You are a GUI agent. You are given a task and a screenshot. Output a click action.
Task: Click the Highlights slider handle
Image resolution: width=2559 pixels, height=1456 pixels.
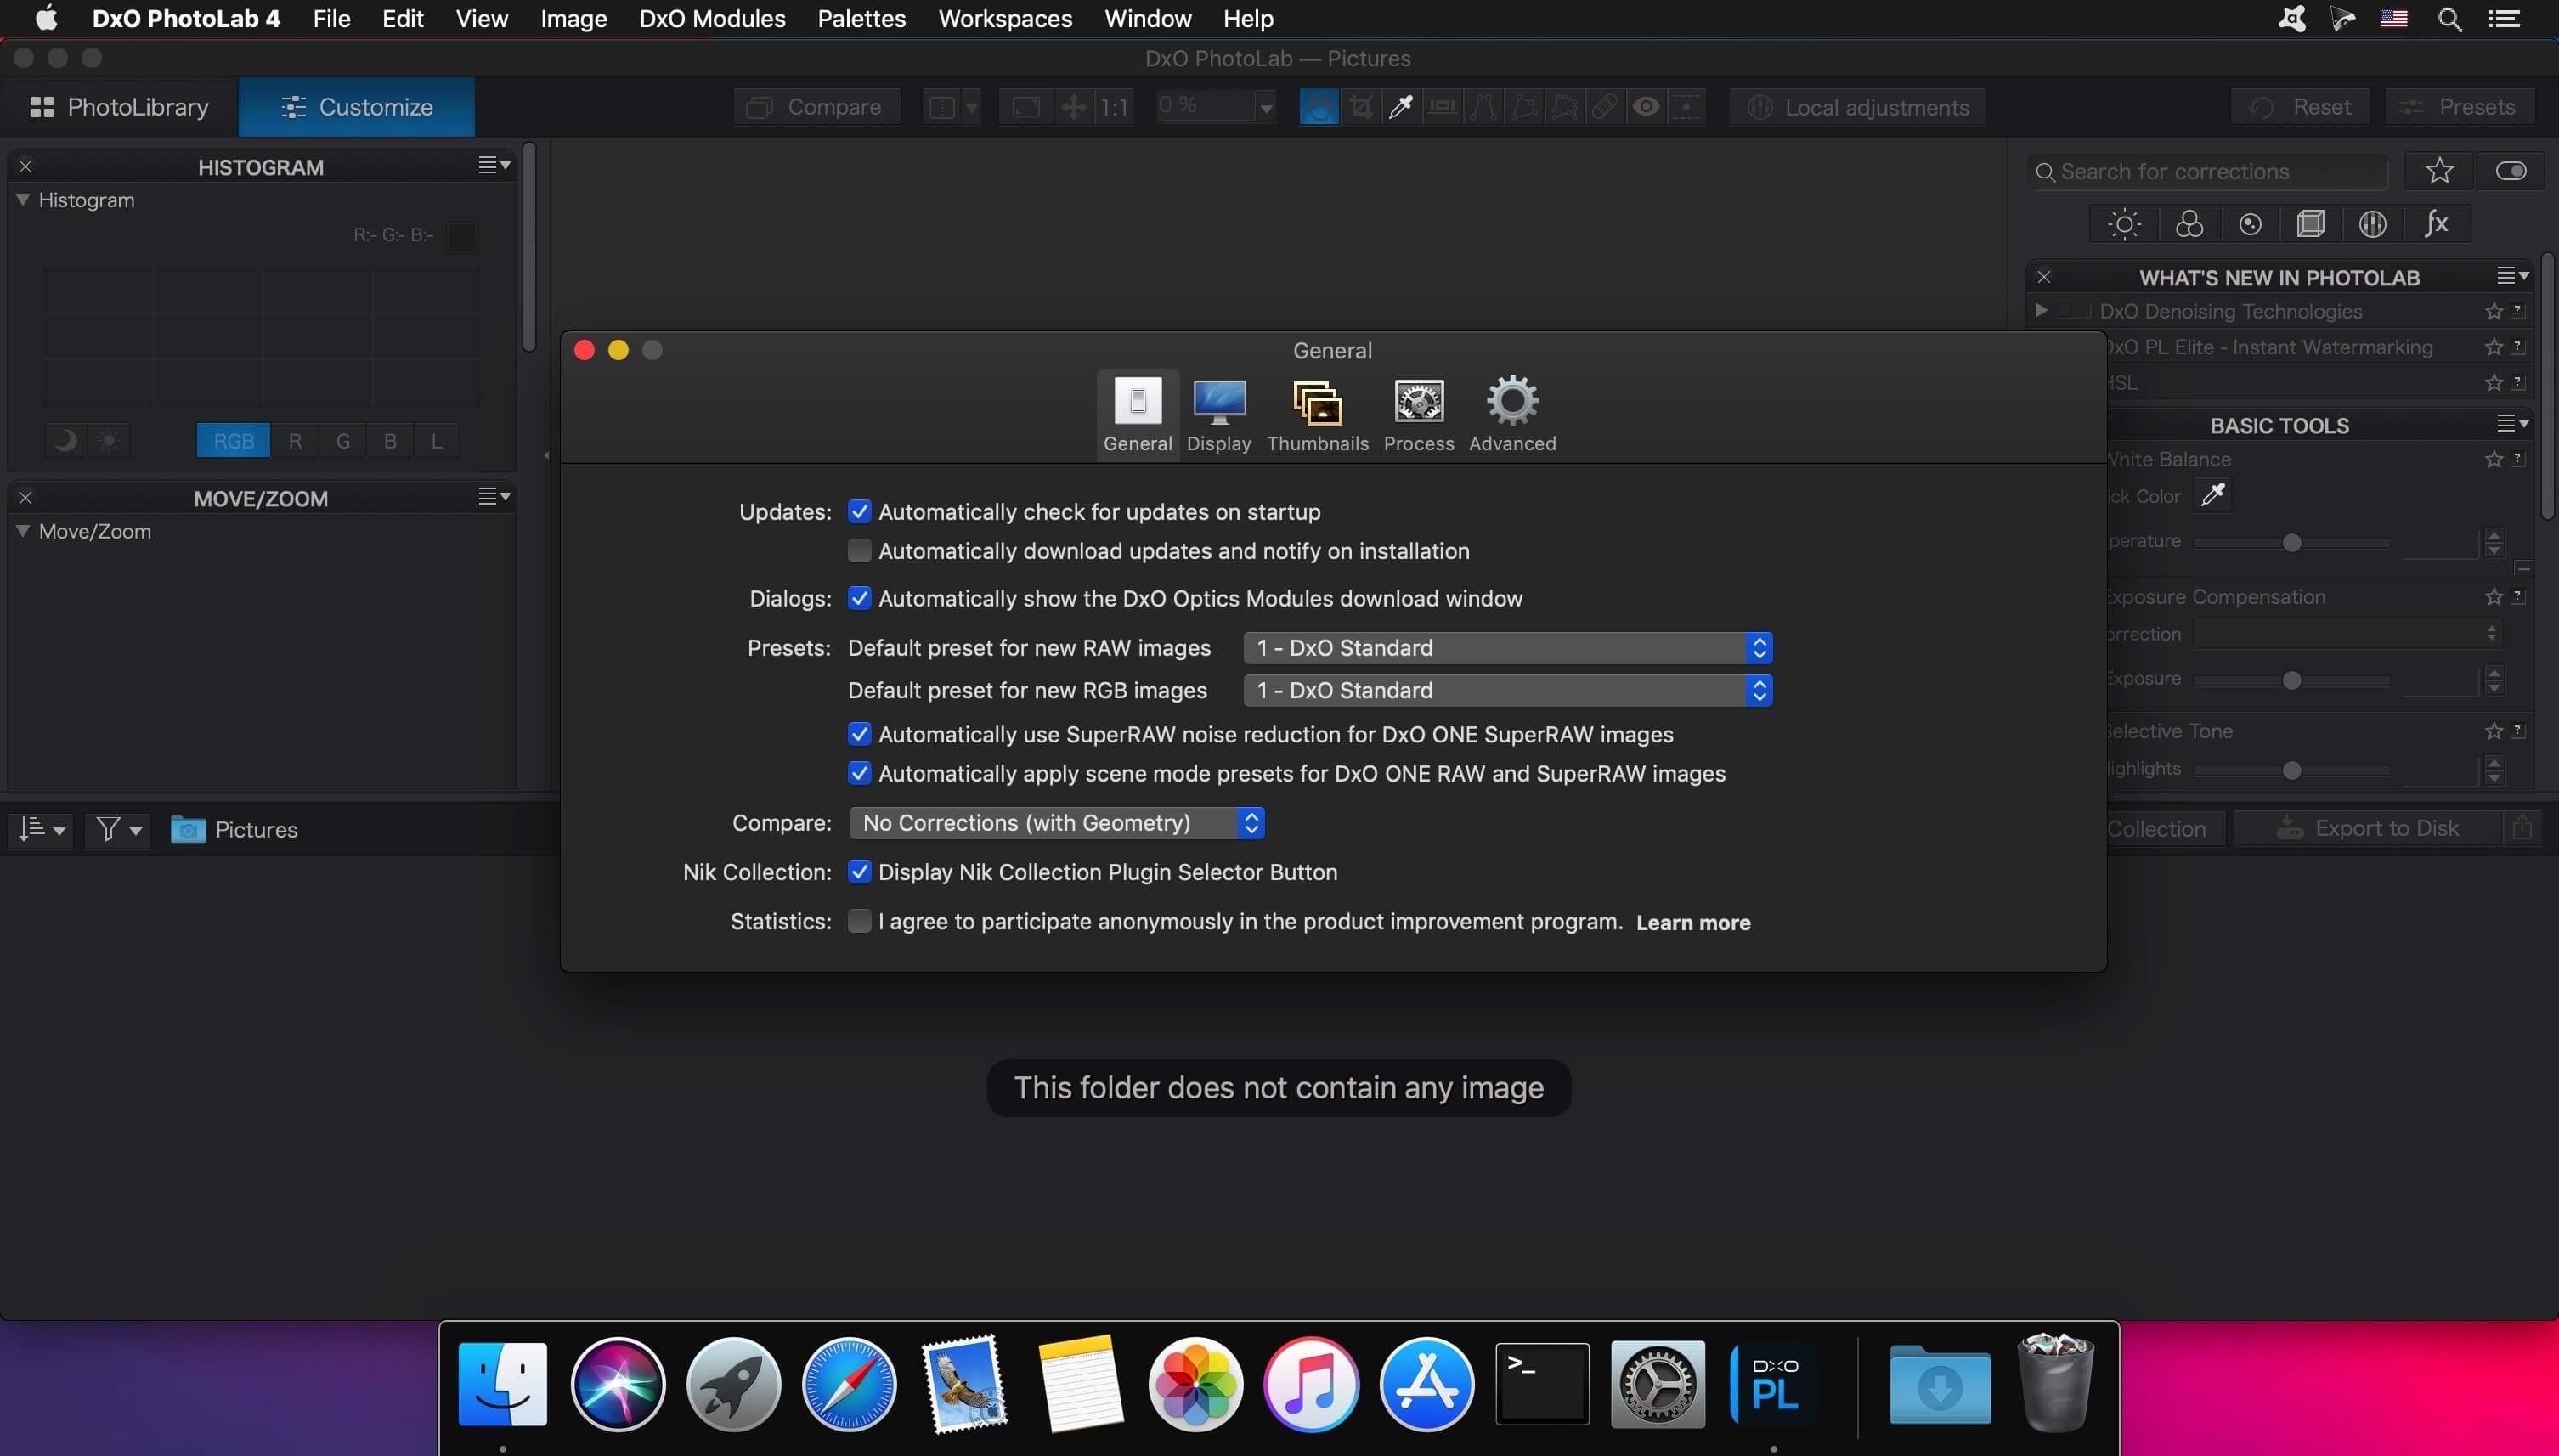[x=2292, y=770]
